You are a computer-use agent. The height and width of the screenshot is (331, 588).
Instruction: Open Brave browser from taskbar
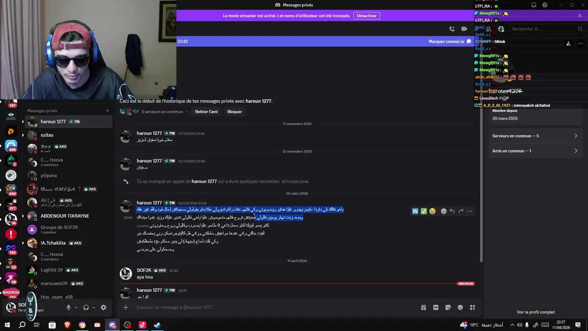click(x=67, y=325)
